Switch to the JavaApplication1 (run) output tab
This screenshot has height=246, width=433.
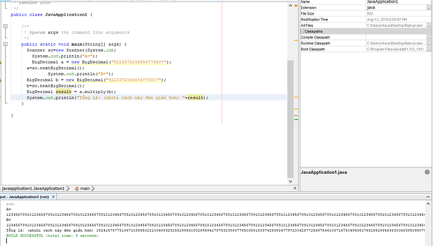click(x=24, y=197)
